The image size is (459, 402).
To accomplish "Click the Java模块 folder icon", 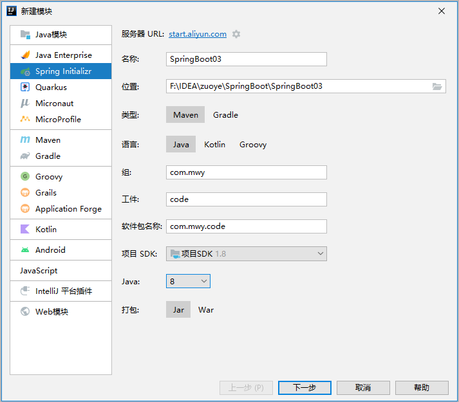I will click(25, 35).
